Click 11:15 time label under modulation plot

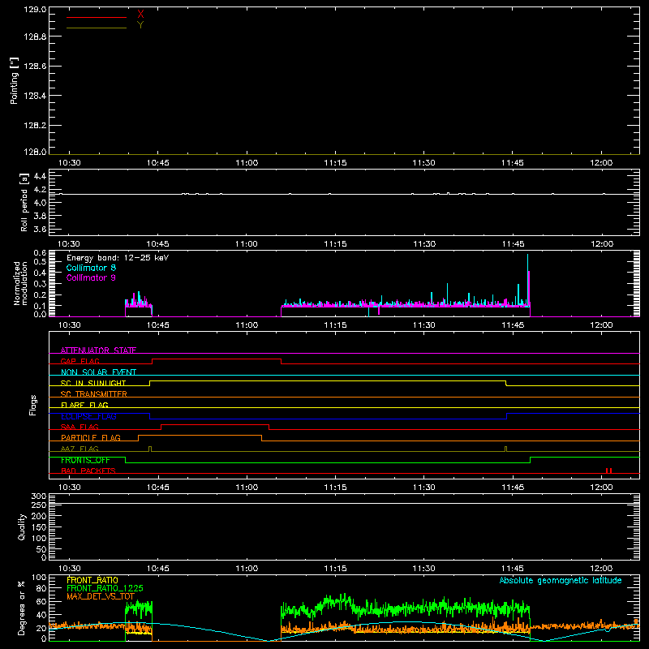(335, 325)
